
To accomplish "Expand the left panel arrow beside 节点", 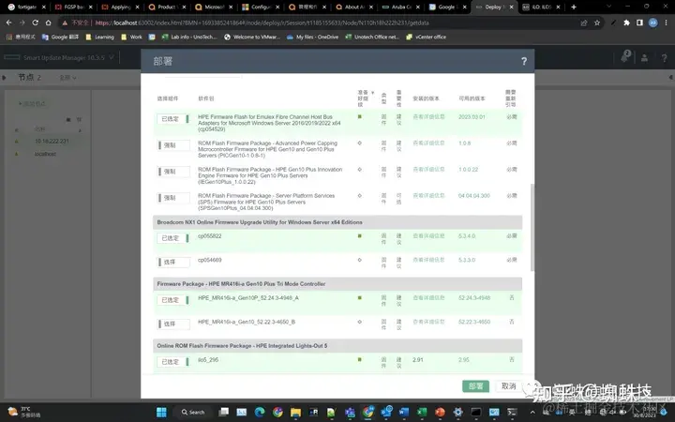I will [x=5, y=78].
